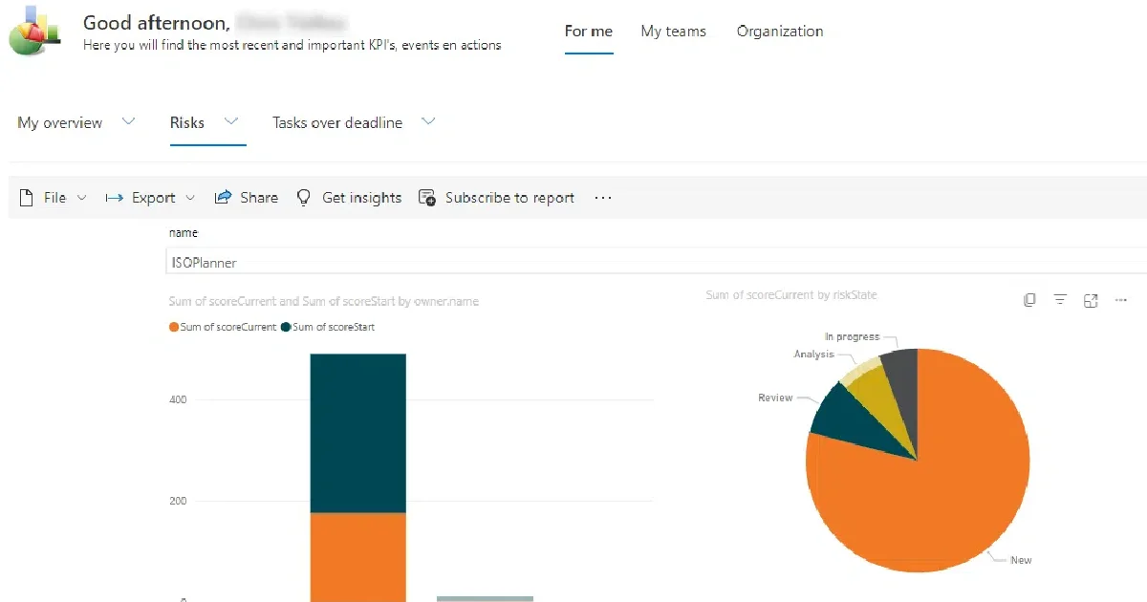Click the 'name' slicer header
Image resolution: width=1147 pixels, height=602 pixels.
point(184,232)
